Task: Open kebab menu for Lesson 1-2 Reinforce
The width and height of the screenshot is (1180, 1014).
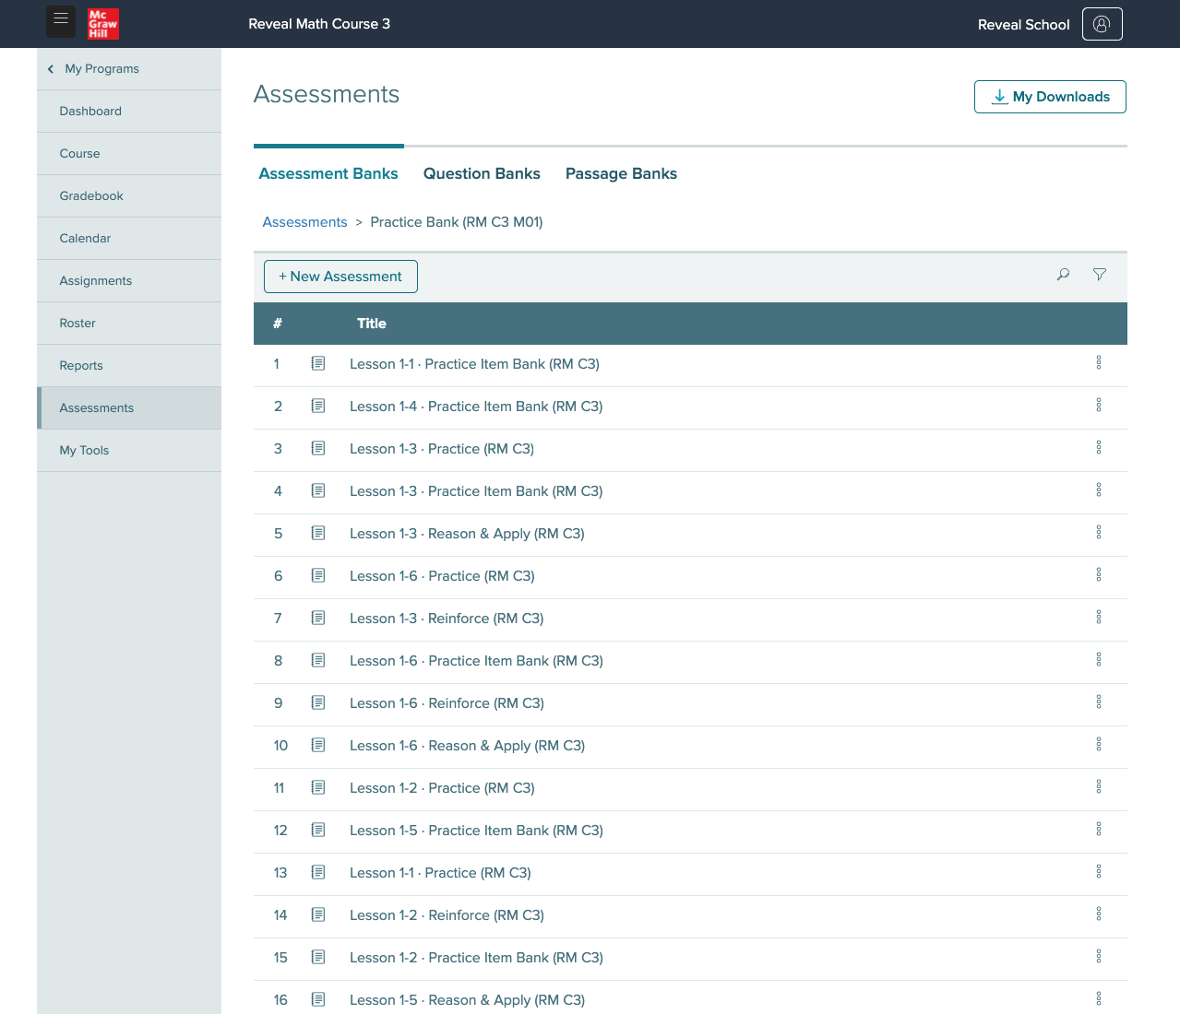Action: [x=1099, y=914]
